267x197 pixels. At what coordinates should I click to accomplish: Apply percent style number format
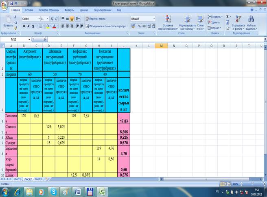click(x=140, y=26)
